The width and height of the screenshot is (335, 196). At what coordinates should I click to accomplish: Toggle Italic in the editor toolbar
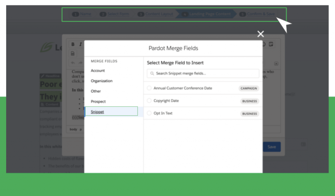pyautogui.click(x=80, y=44)
